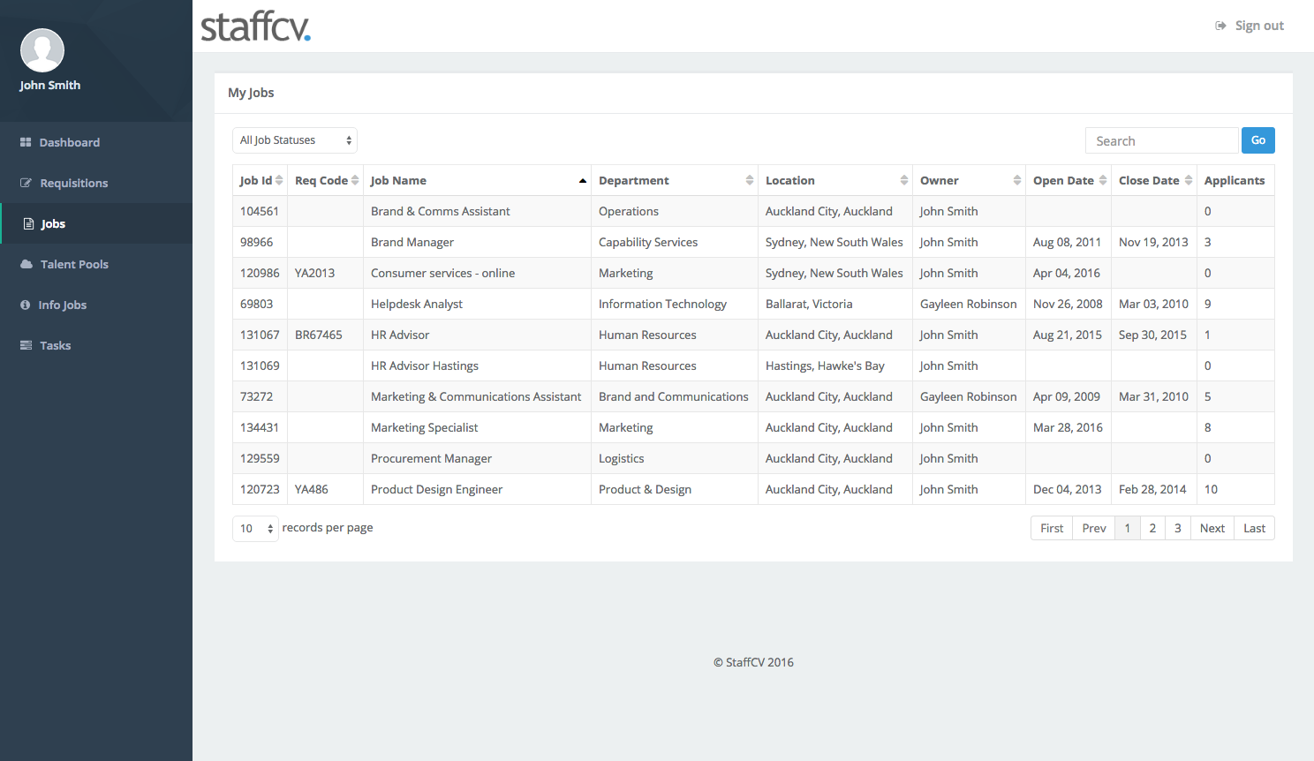Click the Requisitions edit icon

click(x=26, y=183)
